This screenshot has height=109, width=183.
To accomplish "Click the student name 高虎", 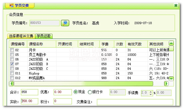I will pos(95,23).
